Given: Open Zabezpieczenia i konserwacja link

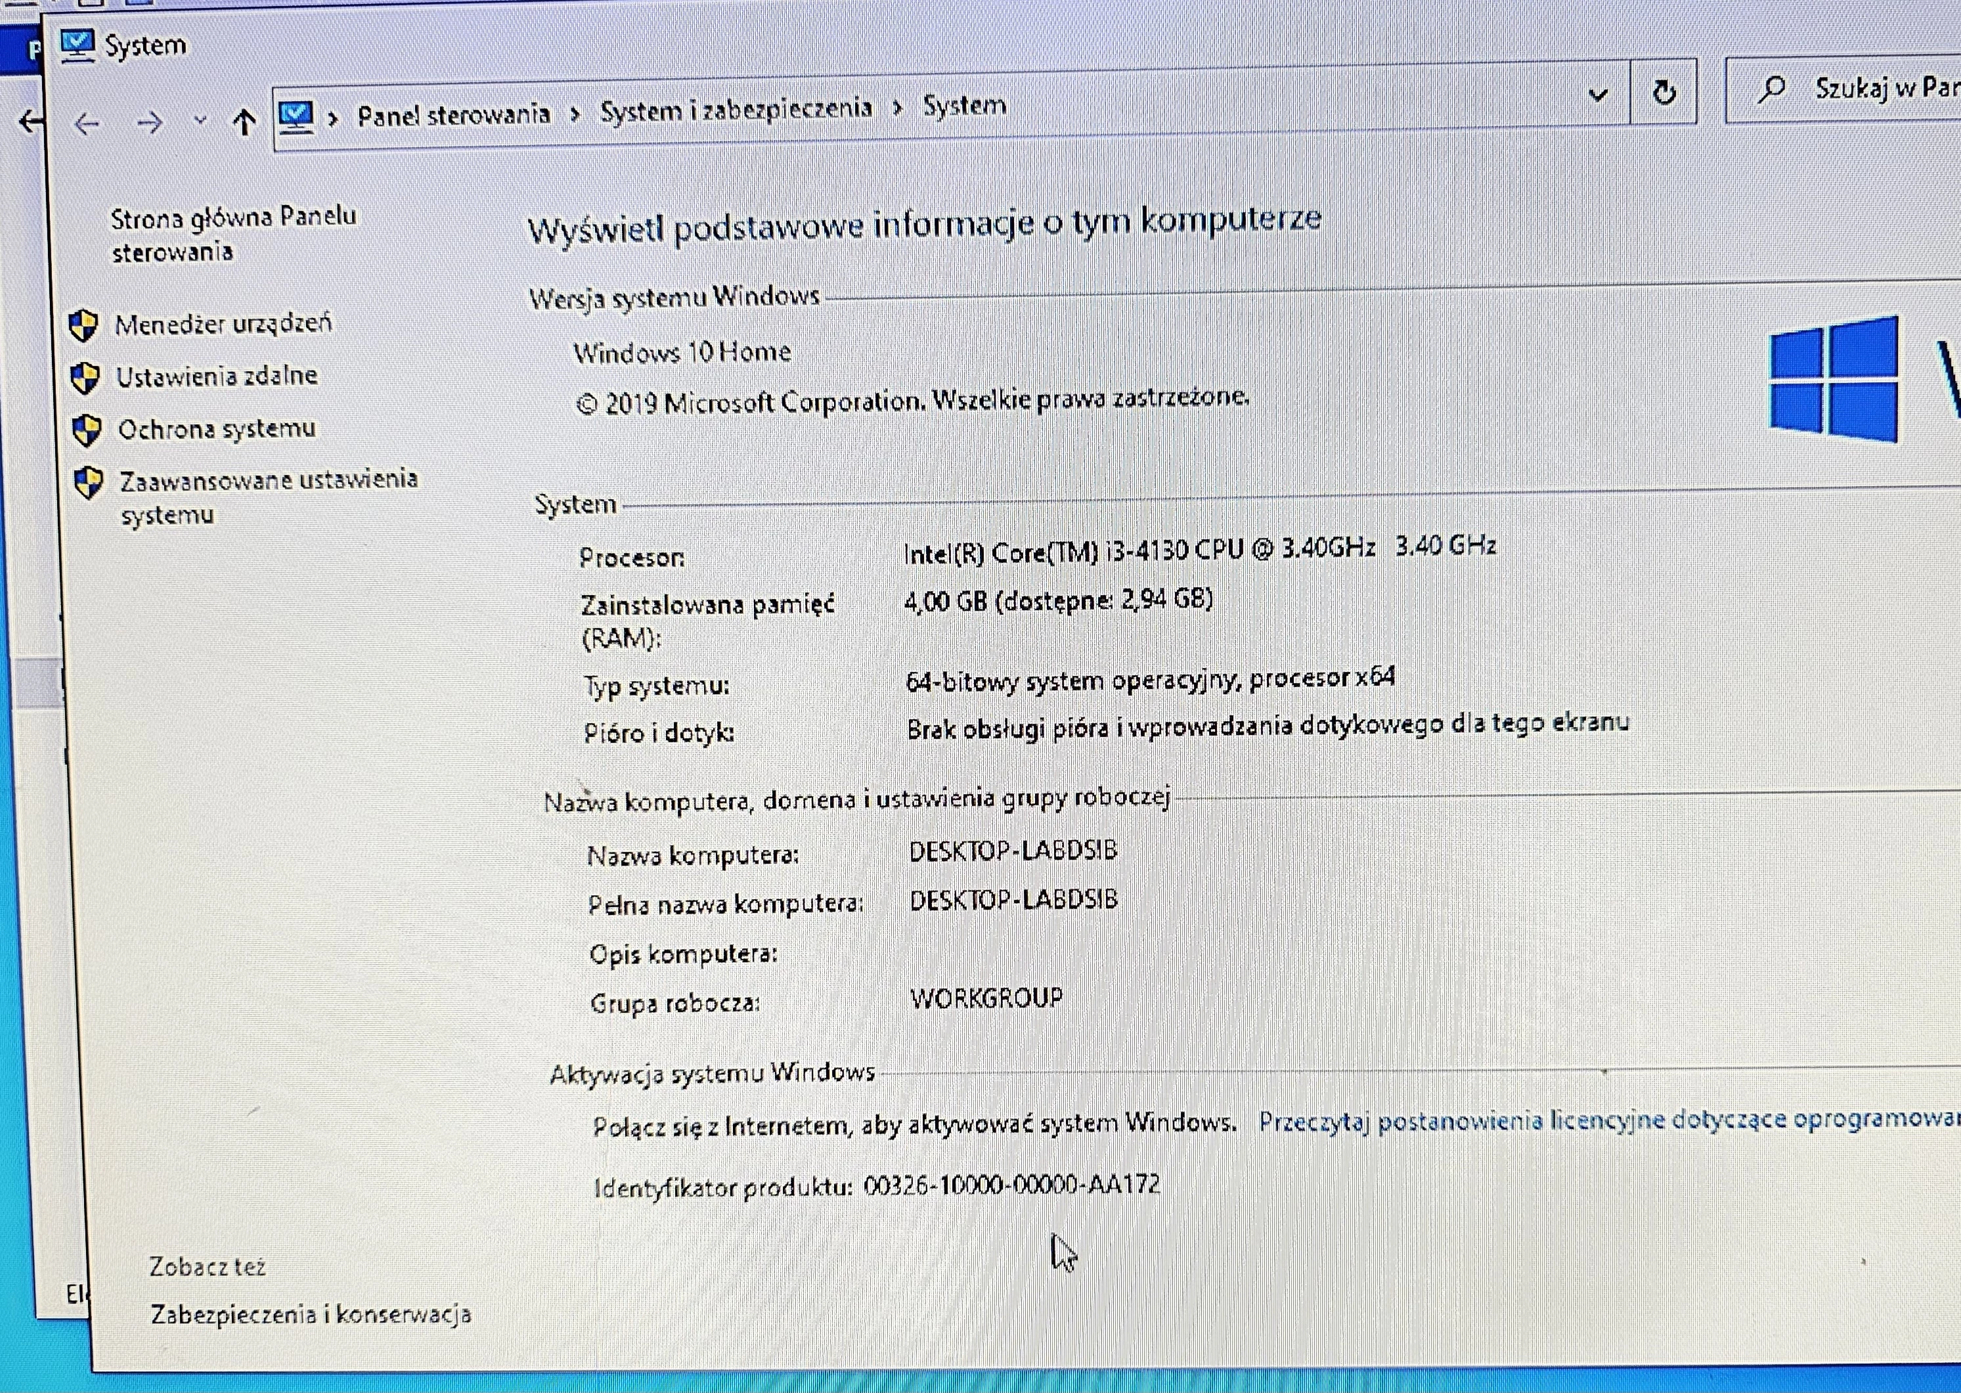Looking at the screenshot, I should click(x=311, y=1314).
